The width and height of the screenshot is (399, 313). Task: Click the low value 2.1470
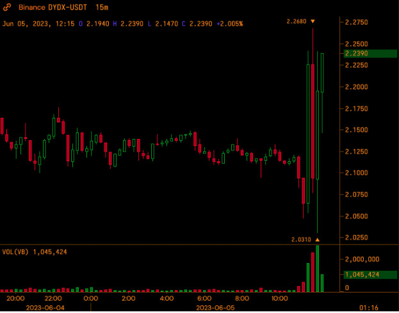[x=167, y=24]
